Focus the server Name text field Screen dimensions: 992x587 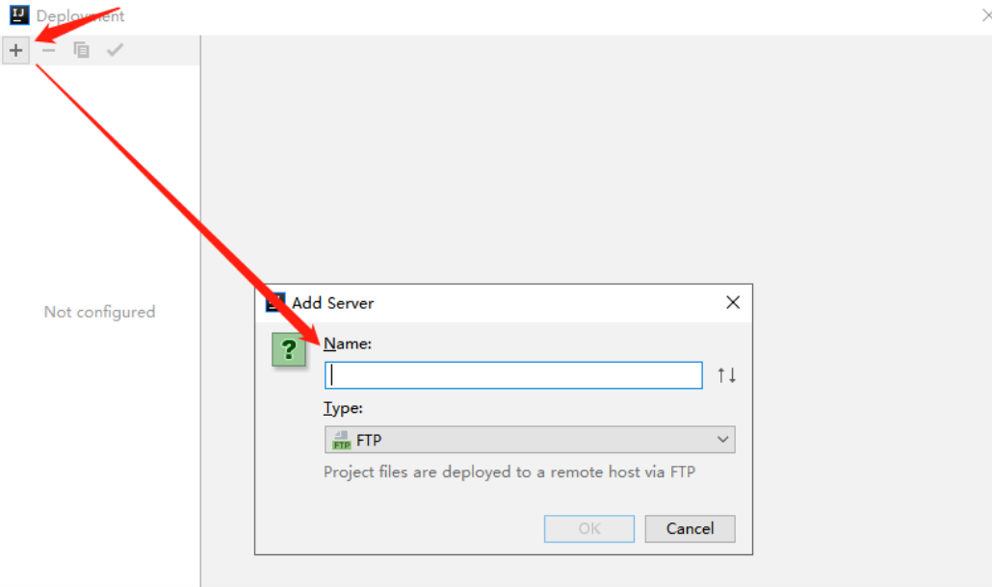click(513, 375)
